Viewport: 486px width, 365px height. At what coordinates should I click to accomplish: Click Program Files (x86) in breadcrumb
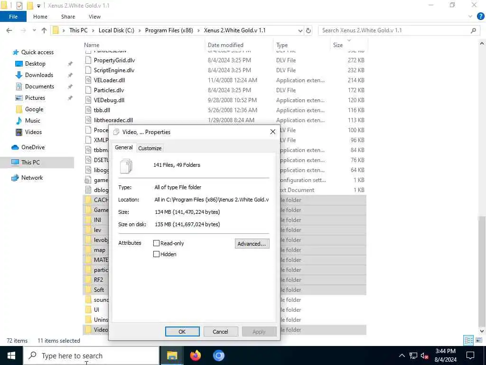169,30
